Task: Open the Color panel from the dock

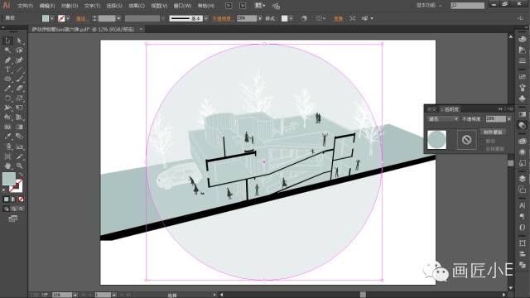Action: [x=523, y=39]
